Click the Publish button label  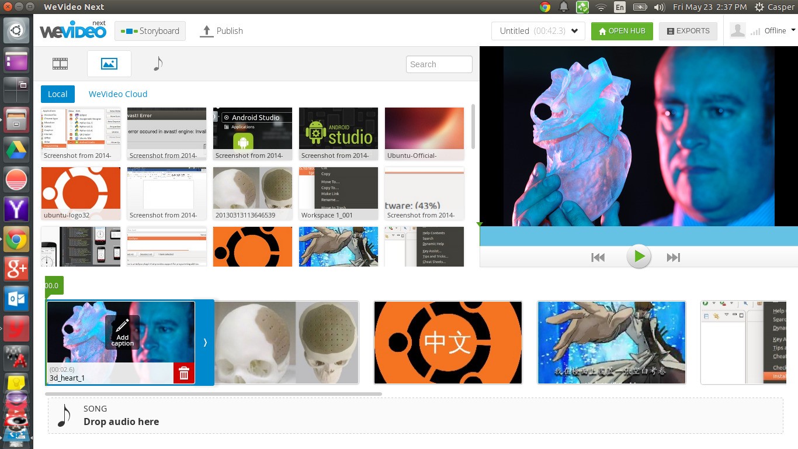click(x=230, y=31)
